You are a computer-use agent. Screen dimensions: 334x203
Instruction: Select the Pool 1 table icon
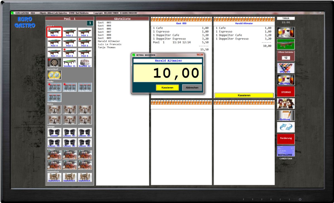click(x=54, y=32)
